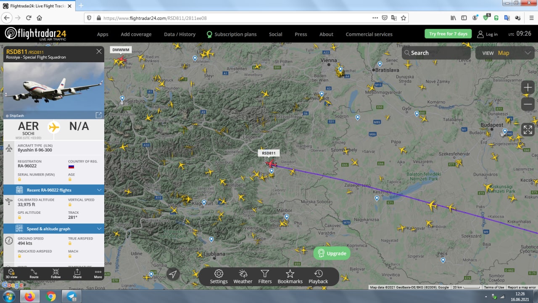Go back in Firefox

pyautogui.click(x=7, y=18)
